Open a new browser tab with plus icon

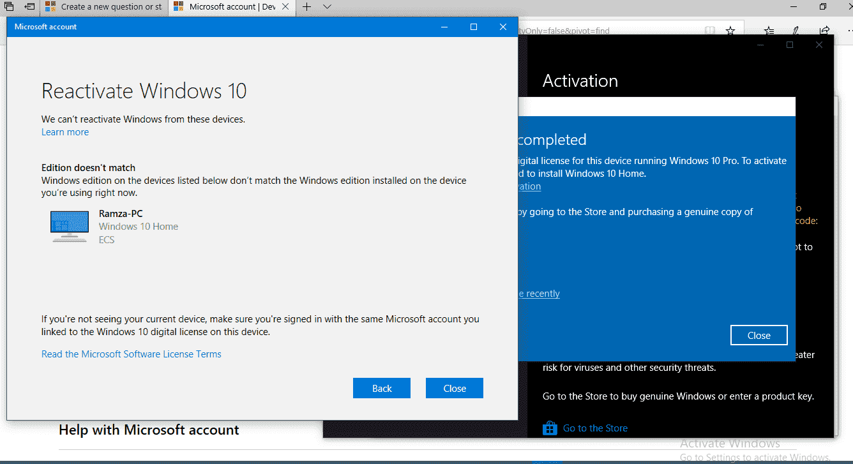point(307,7)
